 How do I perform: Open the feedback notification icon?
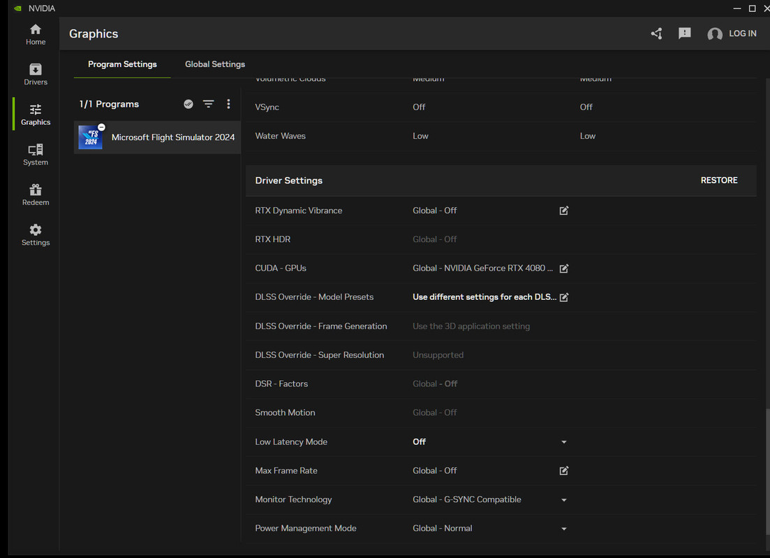tap(685, 33)
